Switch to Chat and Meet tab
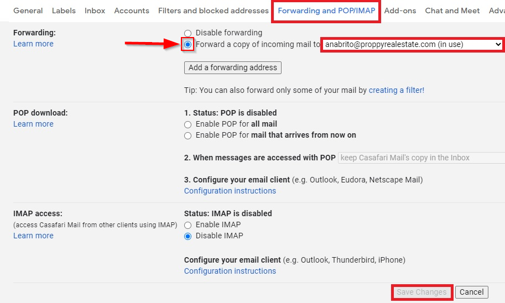This screenshot has height=303, width=505. pos(452,11)
